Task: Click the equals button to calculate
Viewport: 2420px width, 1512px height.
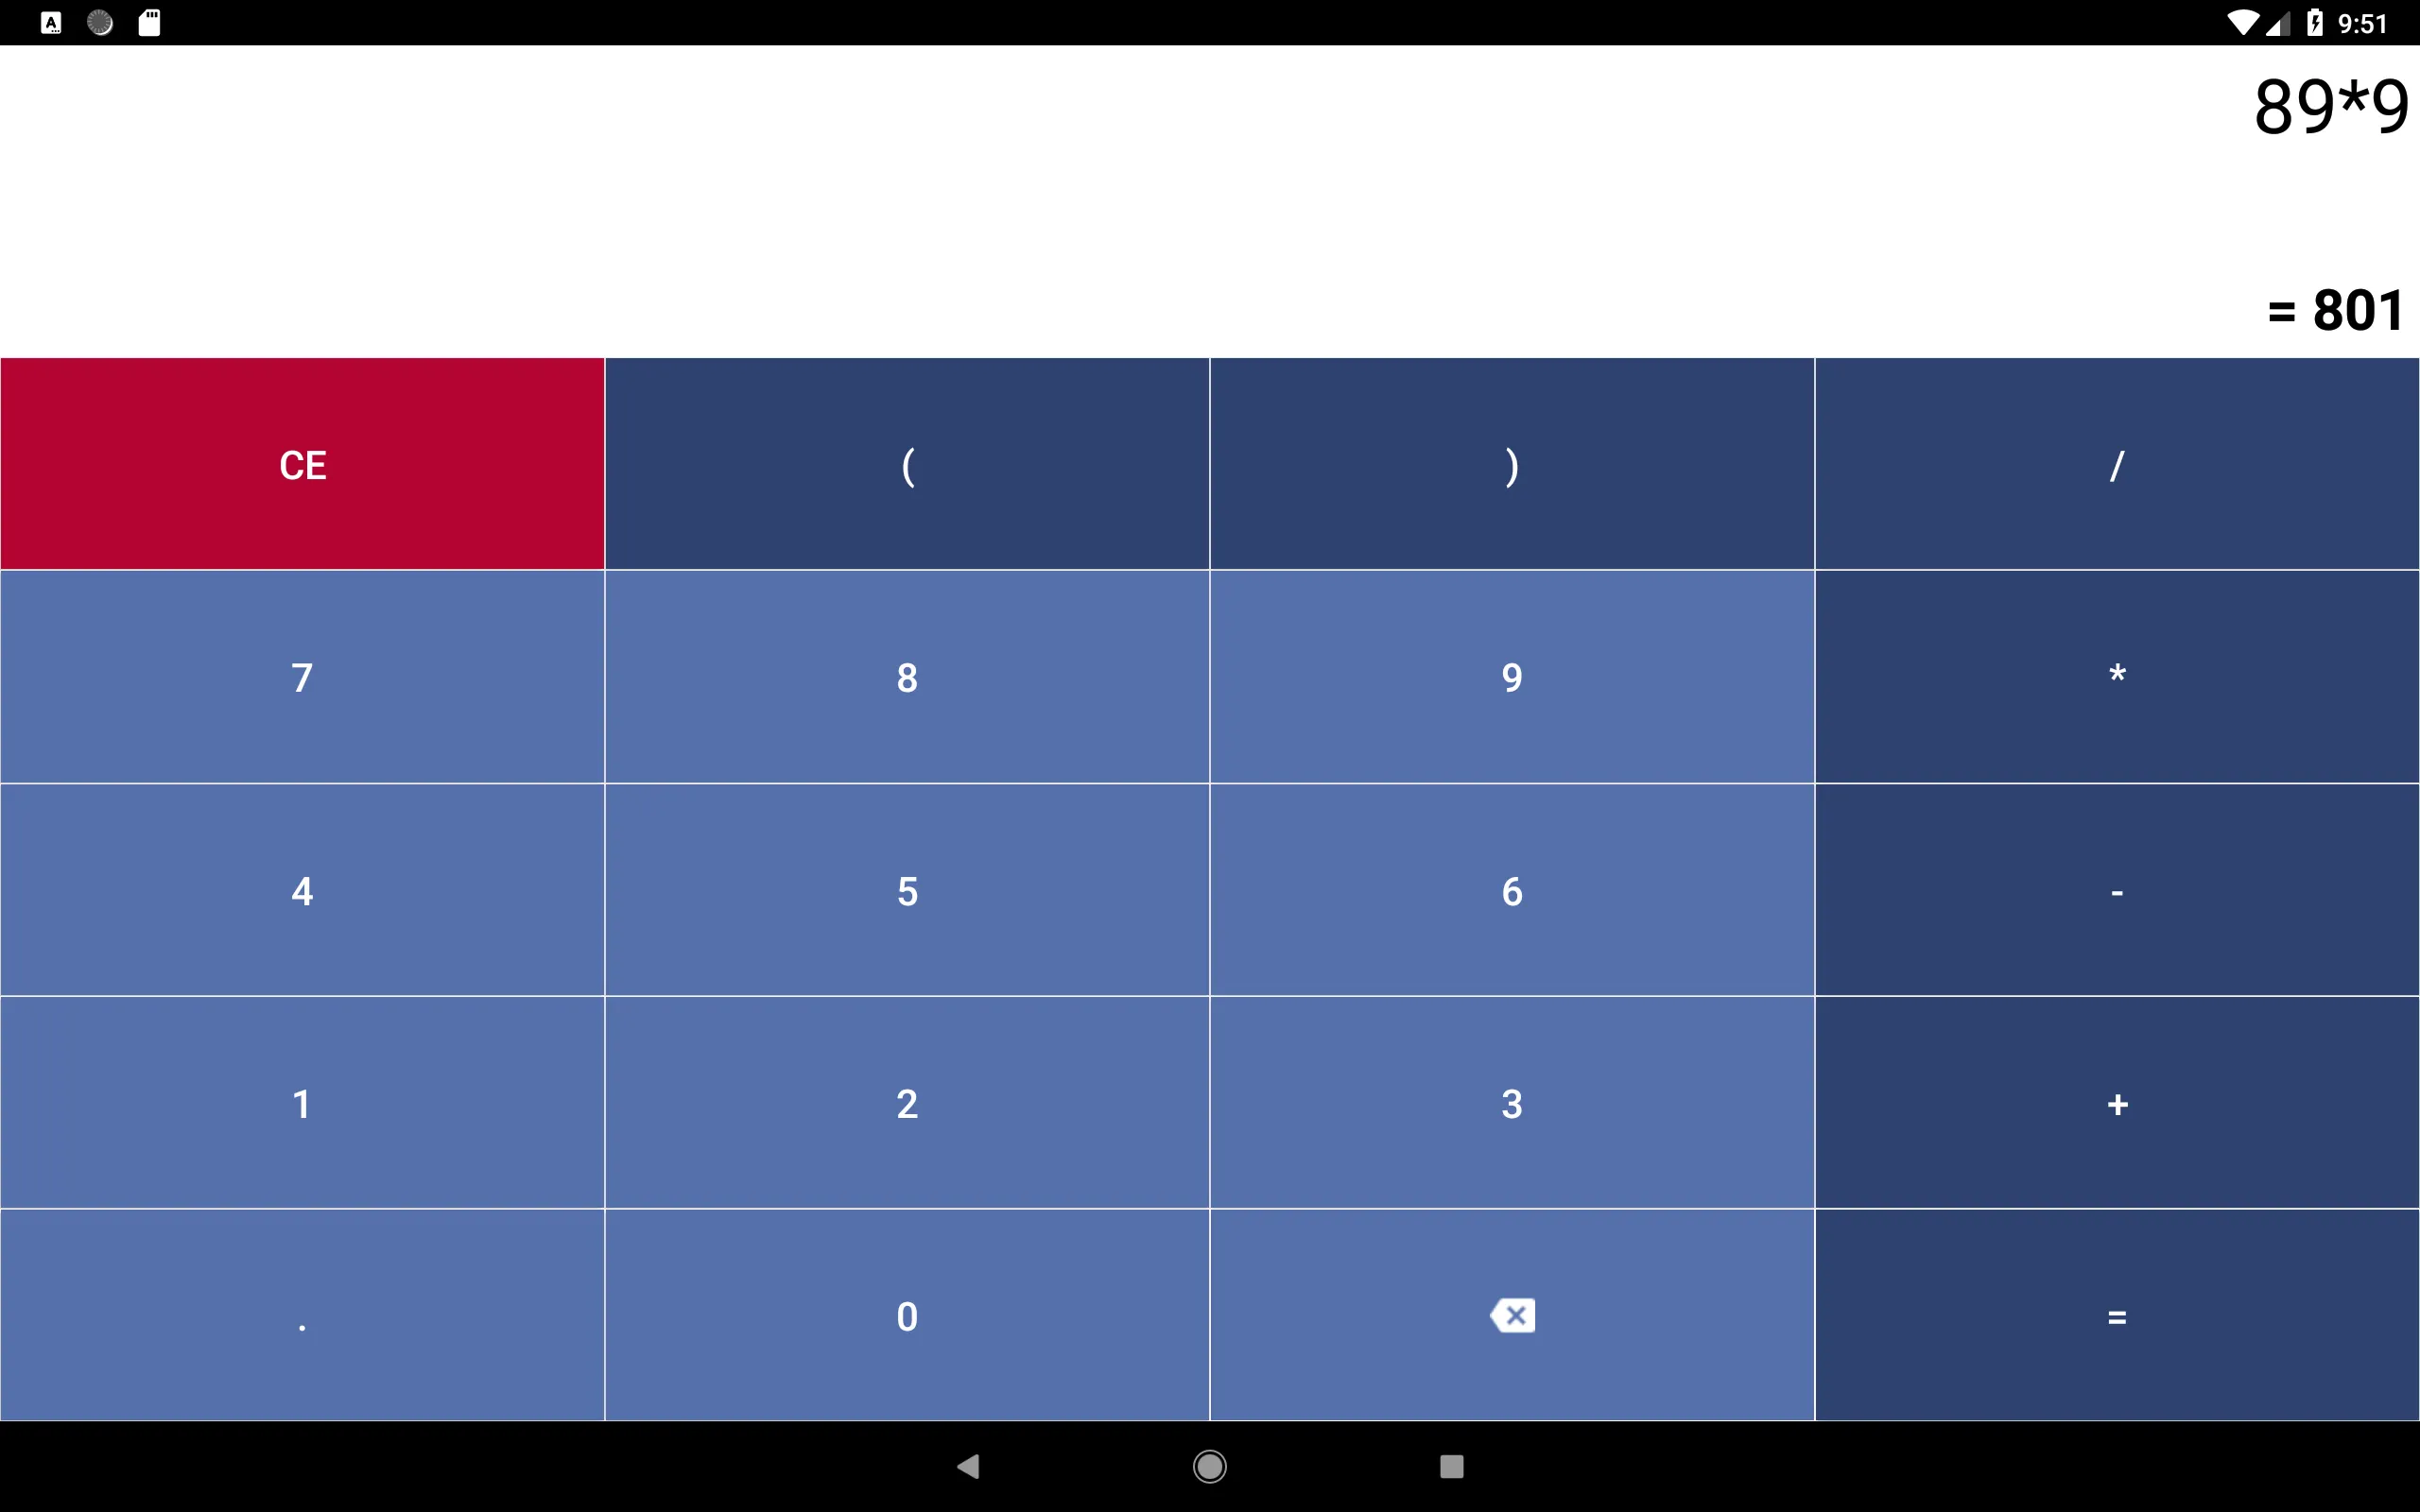Action: point(2114,1315)
